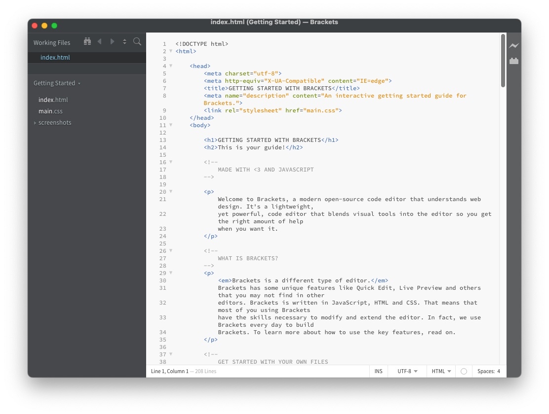Click the Working Files header
549x414 pixels.
tap(52, 42)
